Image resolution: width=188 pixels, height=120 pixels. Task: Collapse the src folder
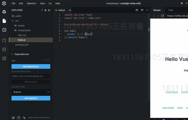coord(31,21)
